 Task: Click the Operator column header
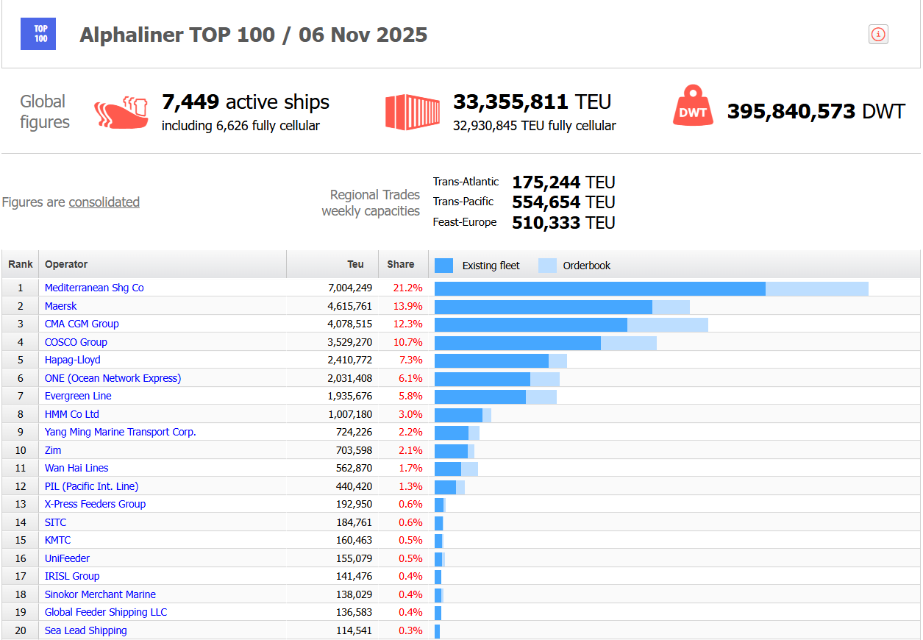click(x=66, y=264)
